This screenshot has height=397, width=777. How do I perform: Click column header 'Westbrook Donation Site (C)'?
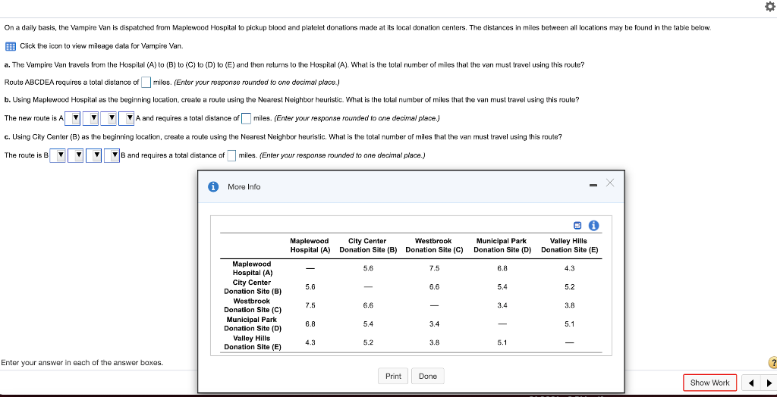[434, 245]
